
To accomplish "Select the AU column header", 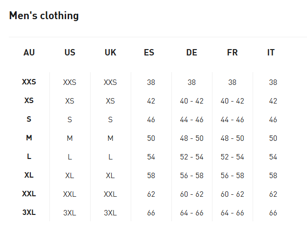I will tap(29, 53).
